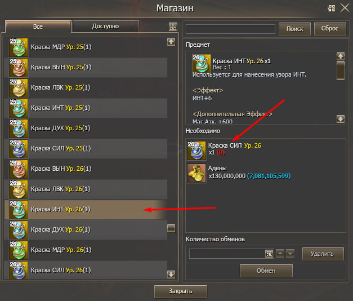353x301 pixels.
Task: Decrease exchange count with down arrow
Action: pos(290,254)
